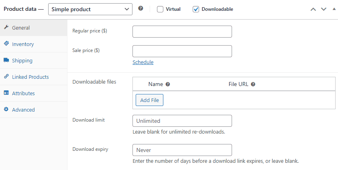Click the help icon beside File URL
This screenshot has height=170, width=338.
coord(253,84)
